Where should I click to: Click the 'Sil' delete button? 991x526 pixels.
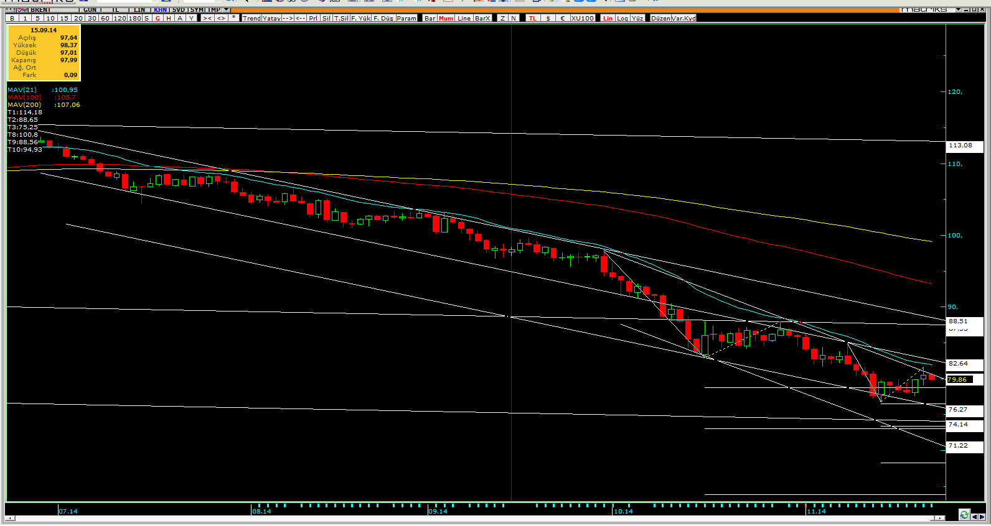(326, 18)
